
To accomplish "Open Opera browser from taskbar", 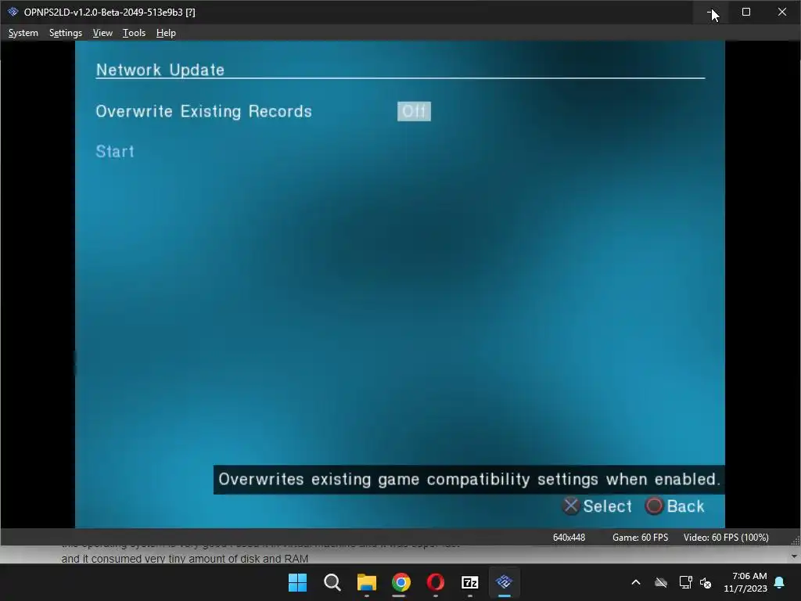I will pyautogui.click(x=435, y=582).
